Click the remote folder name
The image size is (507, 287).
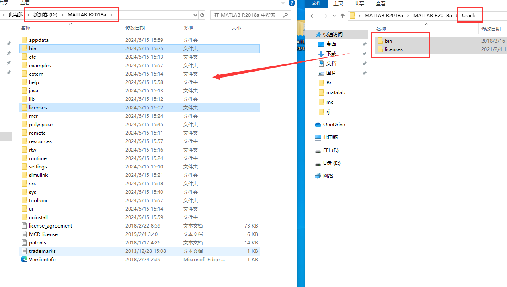coord(37,133)
